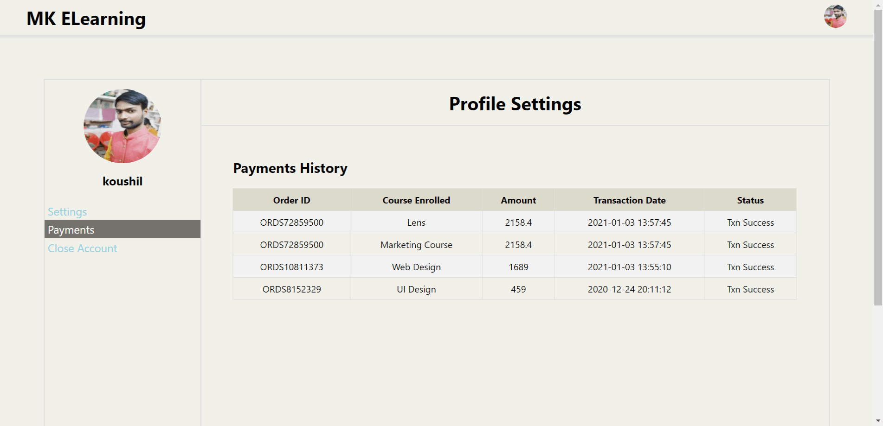883x426 pixels.
Task: Click Txn Success in Web Design row
Action: pos(750,267)
